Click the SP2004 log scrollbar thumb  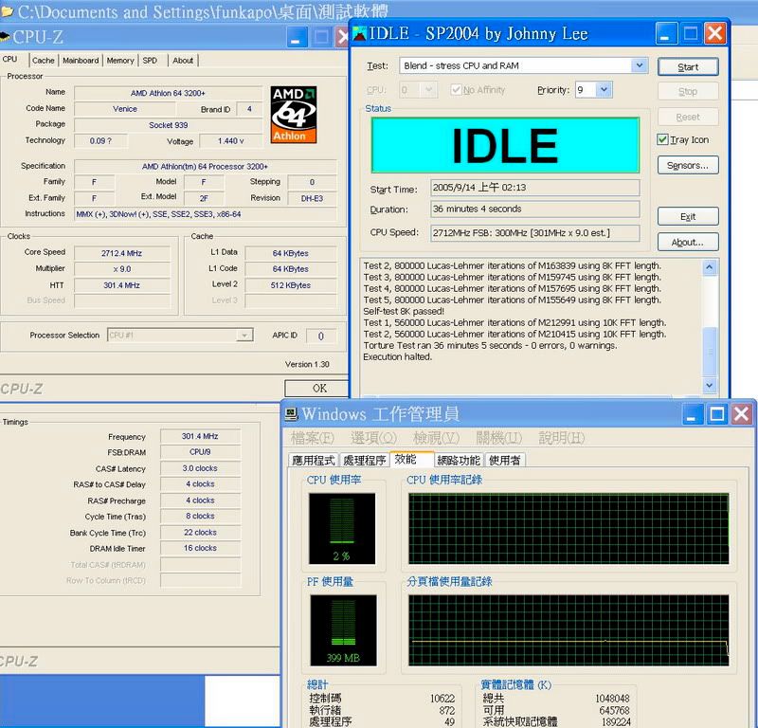(x=709, y=351)
